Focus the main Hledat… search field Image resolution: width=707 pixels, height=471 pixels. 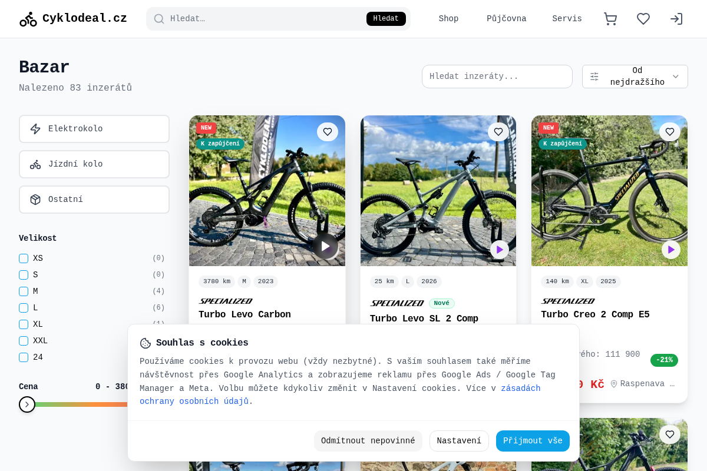point(265,19)
